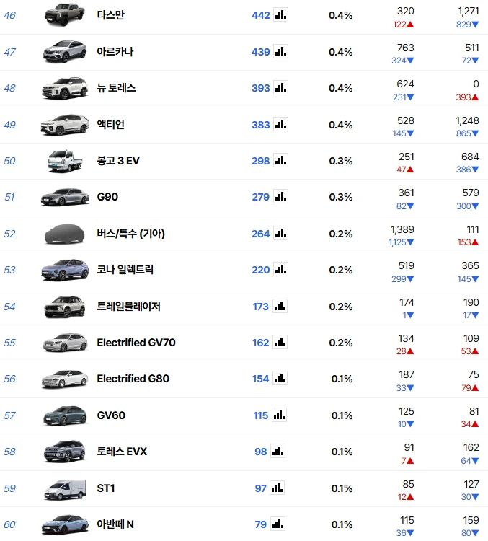Screen dimensions: 488x541
Task: Open the 액티언 model link
Action: (111, 124)
